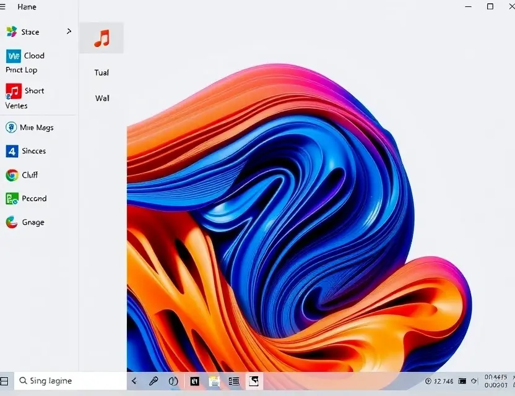Click the taskbar back chevron
Image resolution: width=515 pixels, height=396 pixels.
point(134,381)
